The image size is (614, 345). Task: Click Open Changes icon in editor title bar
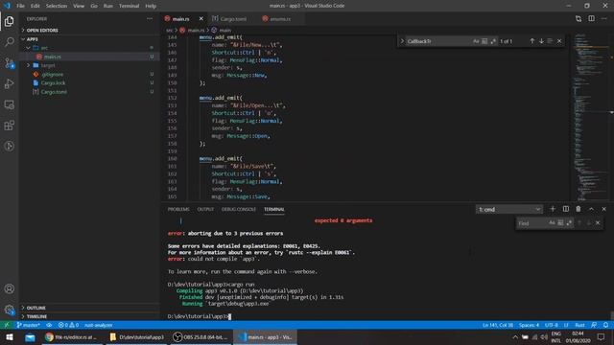(579, 18)
